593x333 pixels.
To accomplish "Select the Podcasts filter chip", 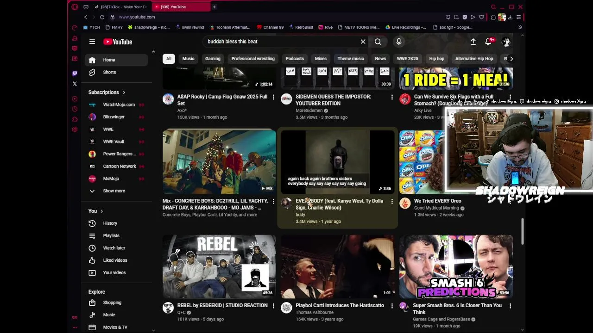I will click(295, 59).
